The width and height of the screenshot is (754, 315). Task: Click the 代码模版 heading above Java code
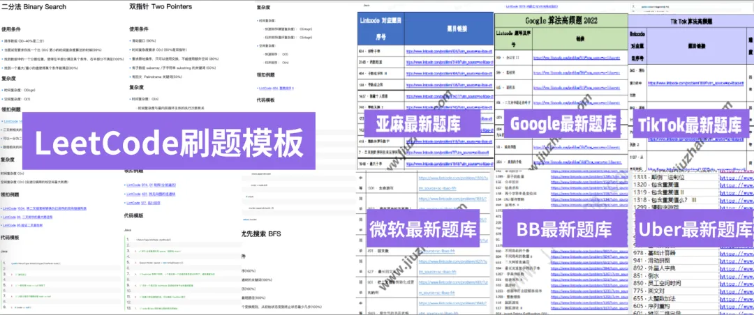pos(133,216)
